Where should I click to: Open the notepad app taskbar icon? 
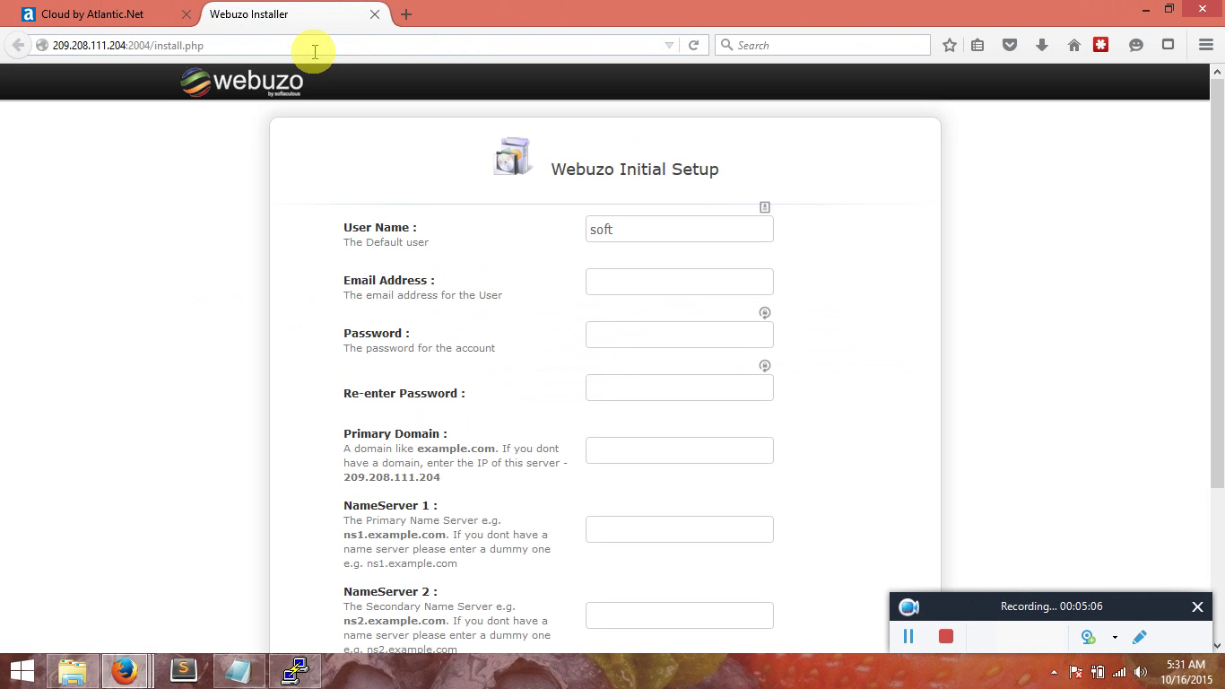click(239, 671)
